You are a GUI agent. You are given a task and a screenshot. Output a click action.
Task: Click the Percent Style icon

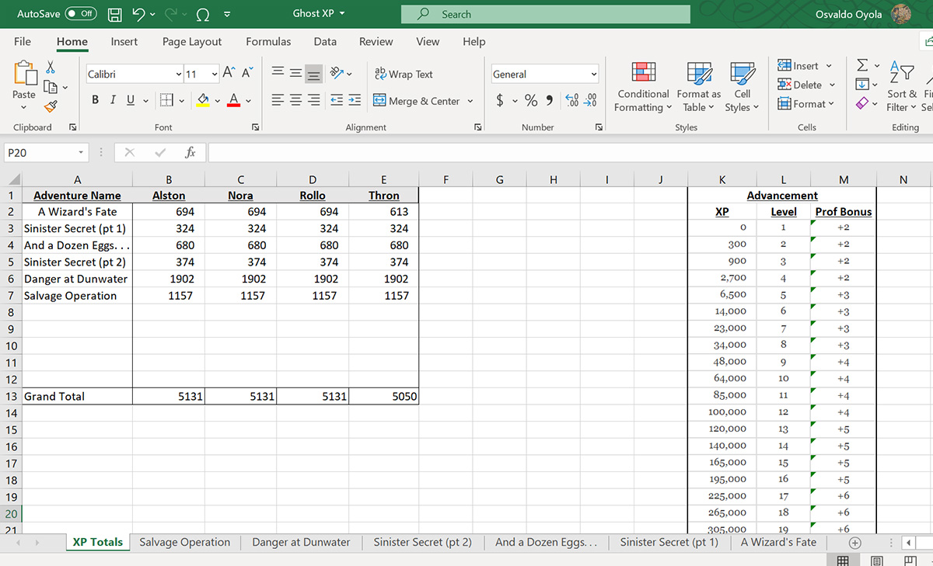531,101
